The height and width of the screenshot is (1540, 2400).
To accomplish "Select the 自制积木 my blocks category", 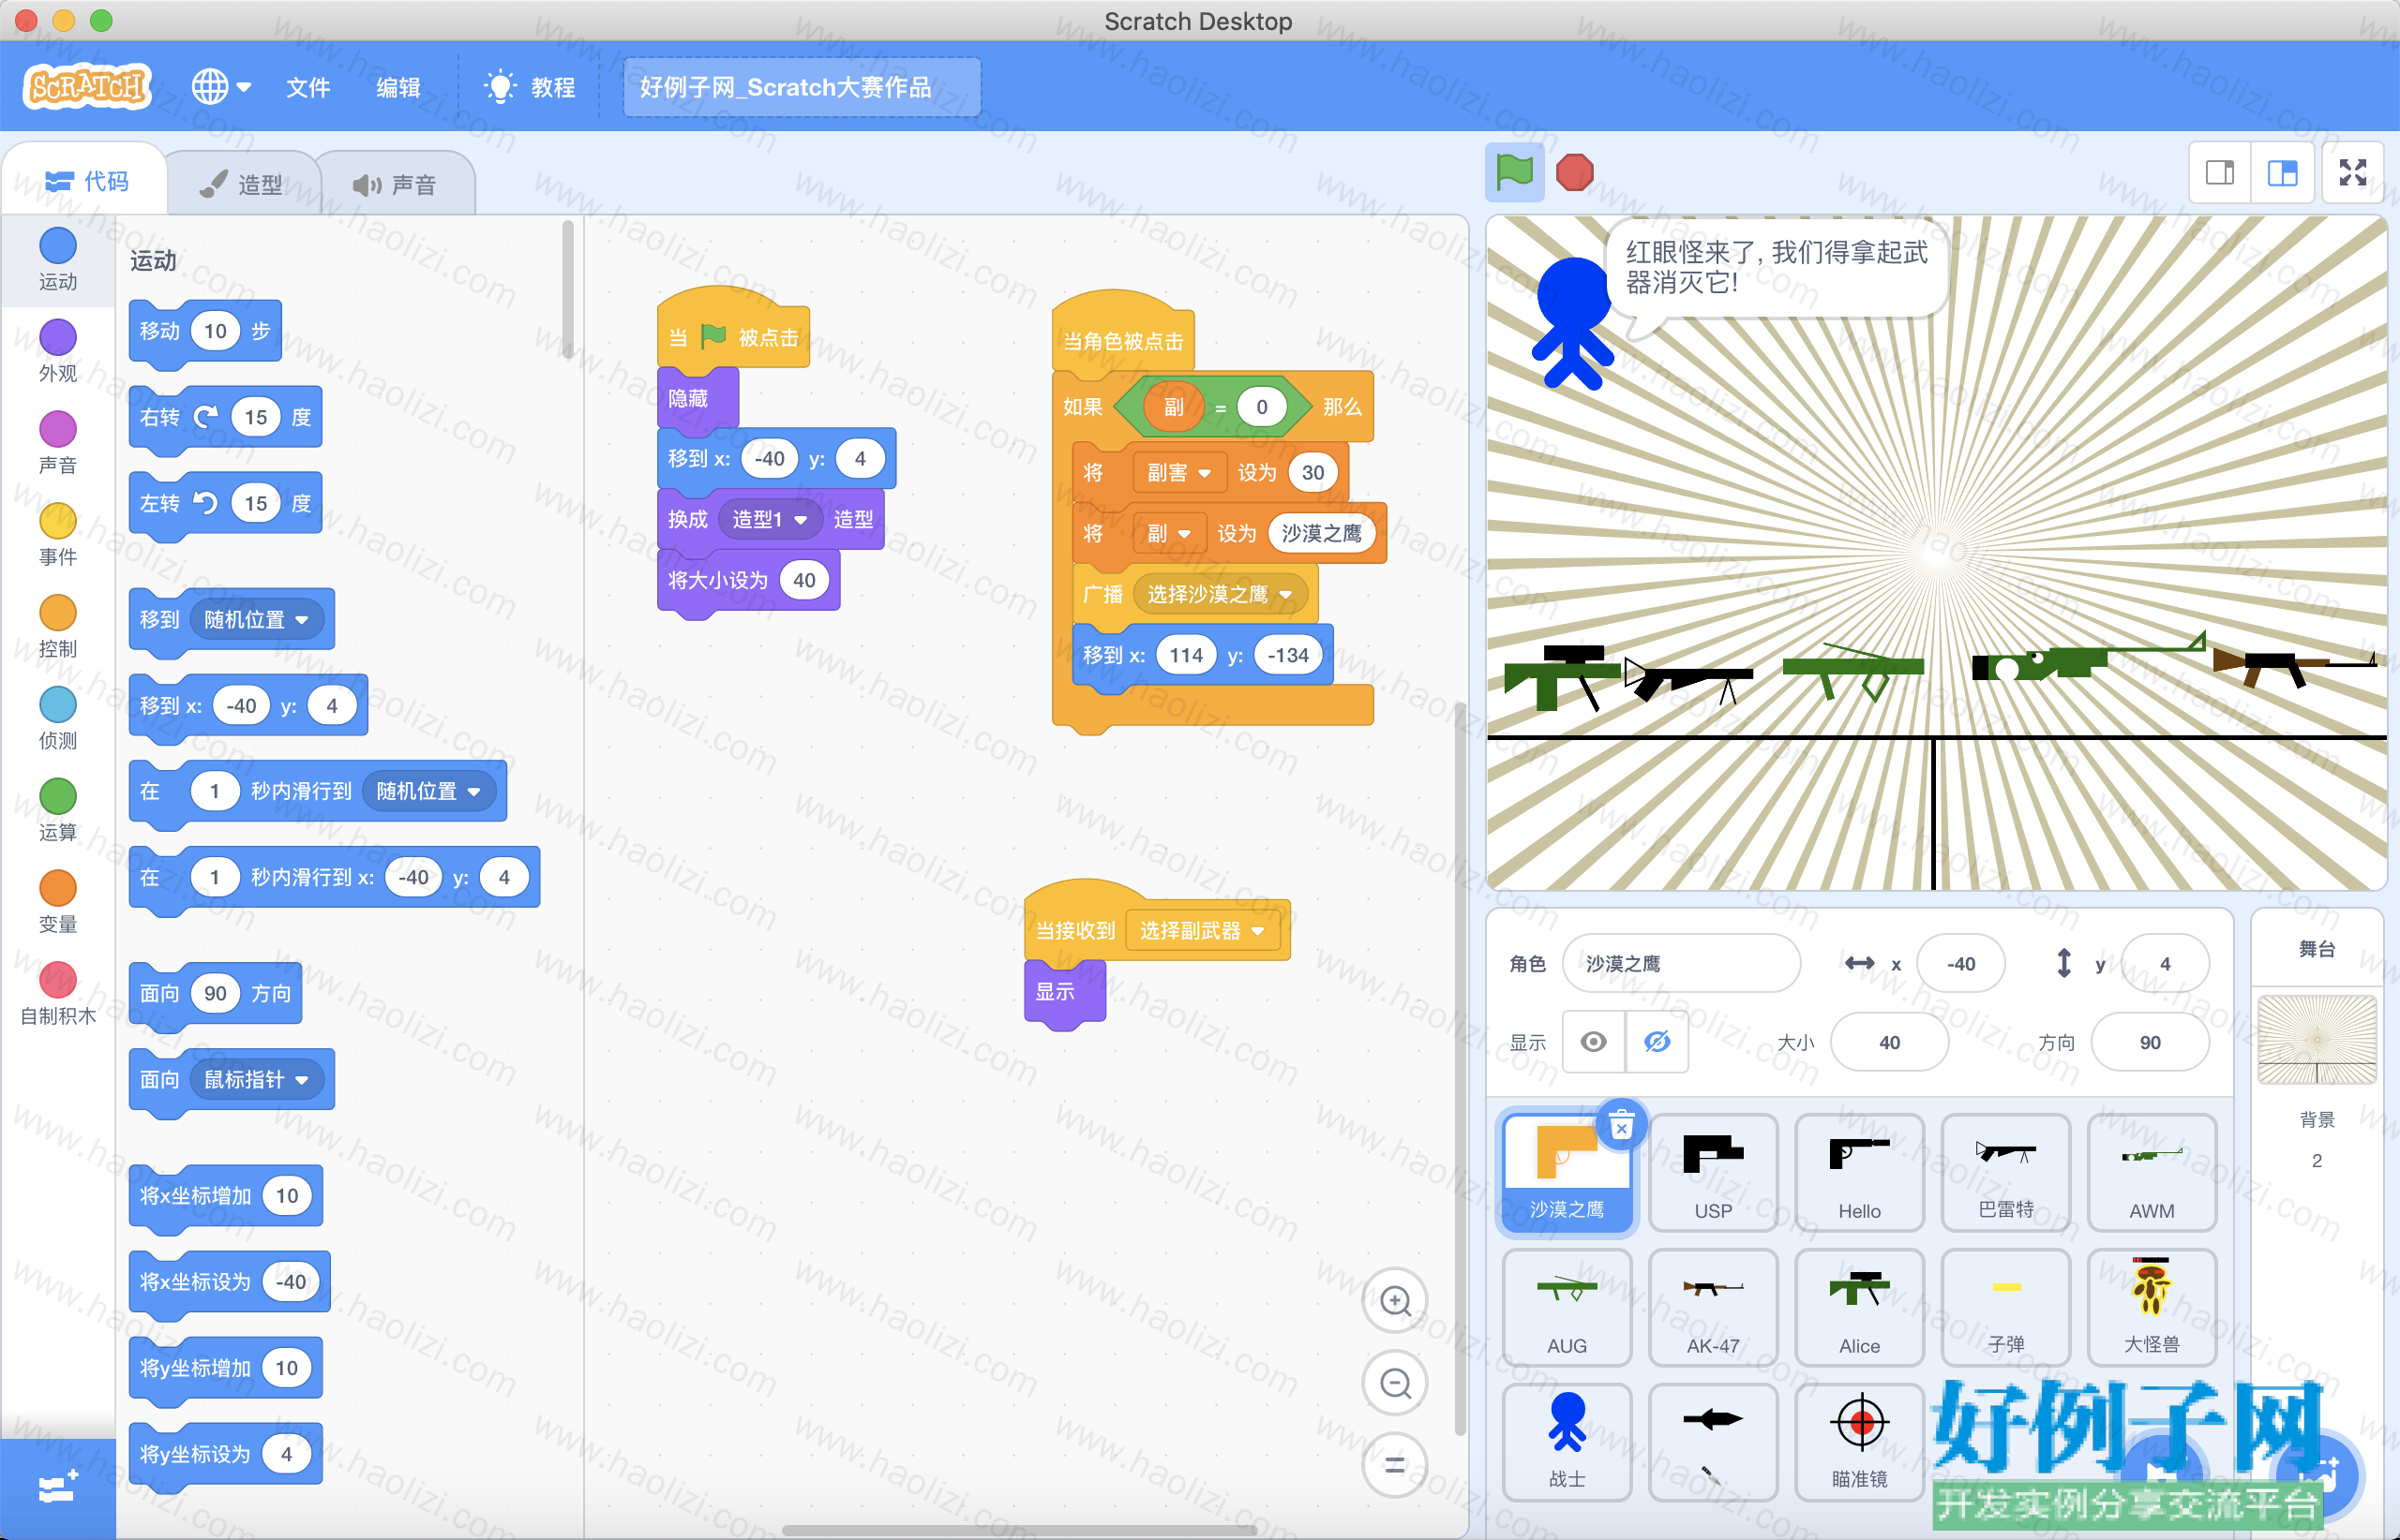I will (58, 995).
